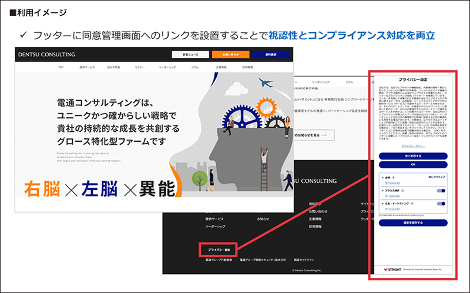Click the info icon beside 必須
The height and width of the screenshot is (293, 470).
tap(393, 176)
